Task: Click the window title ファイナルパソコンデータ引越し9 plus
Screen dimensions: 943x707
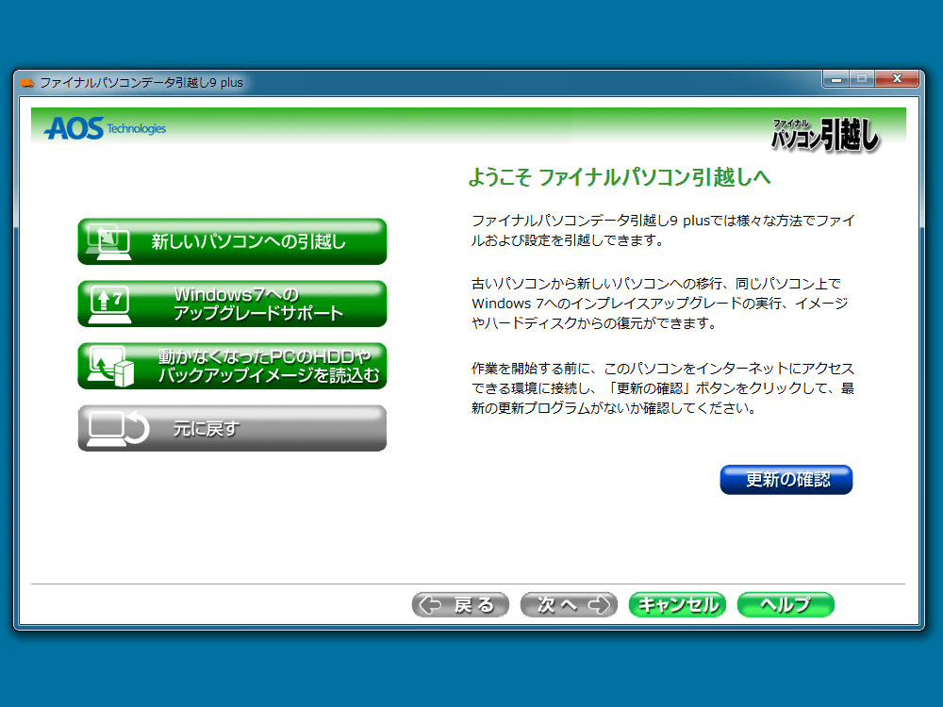Action: coord(141,82)
